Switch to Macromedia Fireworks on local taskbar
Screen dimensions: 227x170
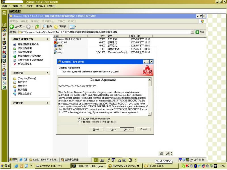tap(125, 166)
